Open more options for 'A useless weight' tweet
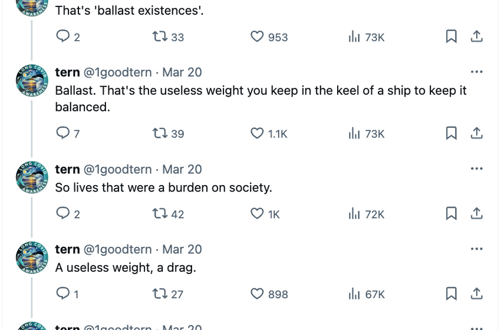Screen dimensions: 501x330 tap(476, 249)
